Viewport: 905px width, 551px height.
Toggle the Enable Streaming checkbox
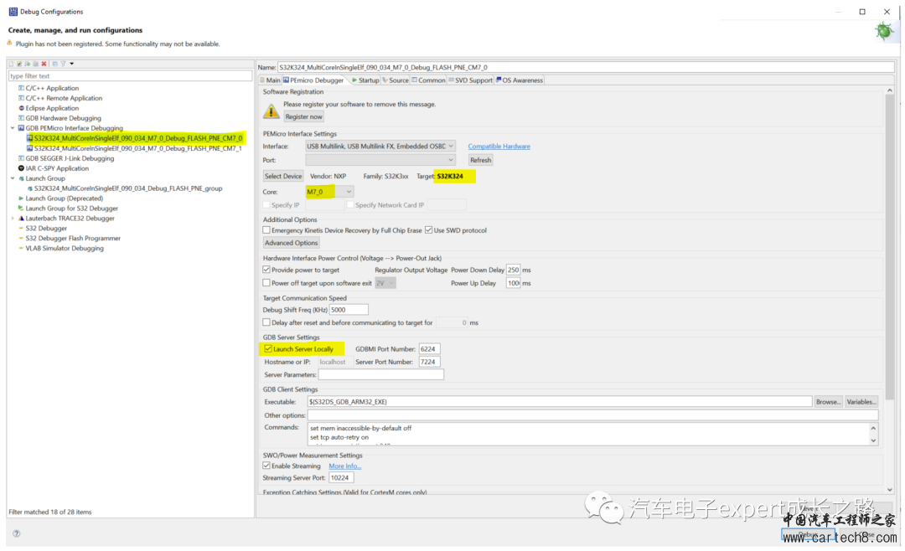tap(266, 466)
